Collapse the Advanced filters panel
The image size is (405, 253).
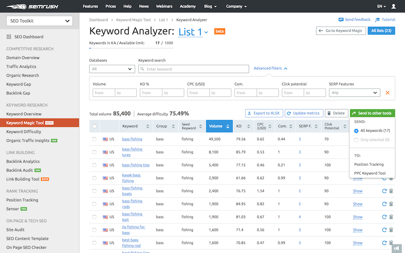point(270,68)
